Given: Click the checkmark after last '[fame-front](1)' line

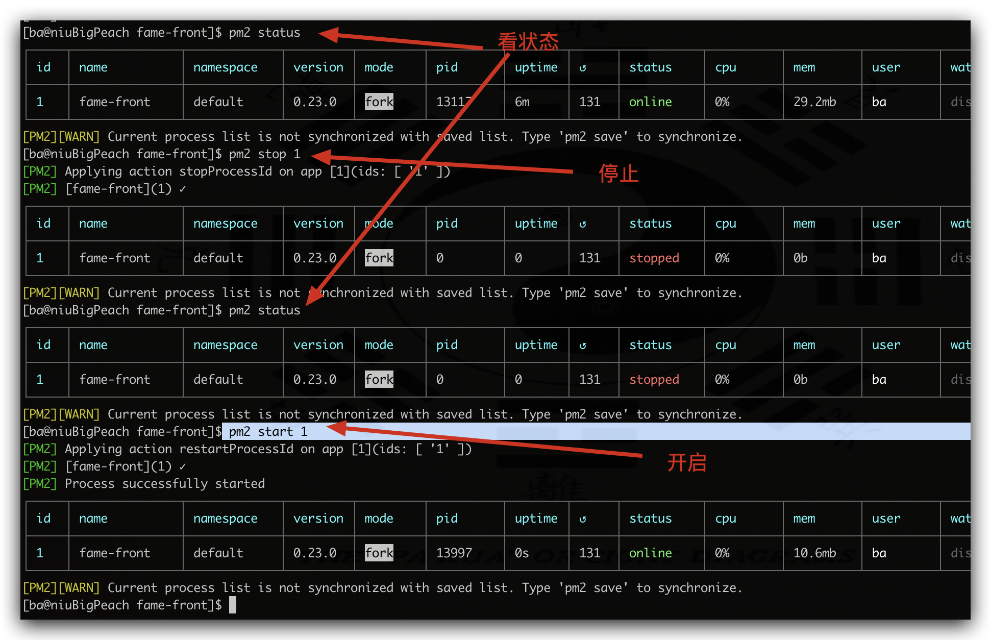Looking at the screenshot, I should click(x=183, y=466).
